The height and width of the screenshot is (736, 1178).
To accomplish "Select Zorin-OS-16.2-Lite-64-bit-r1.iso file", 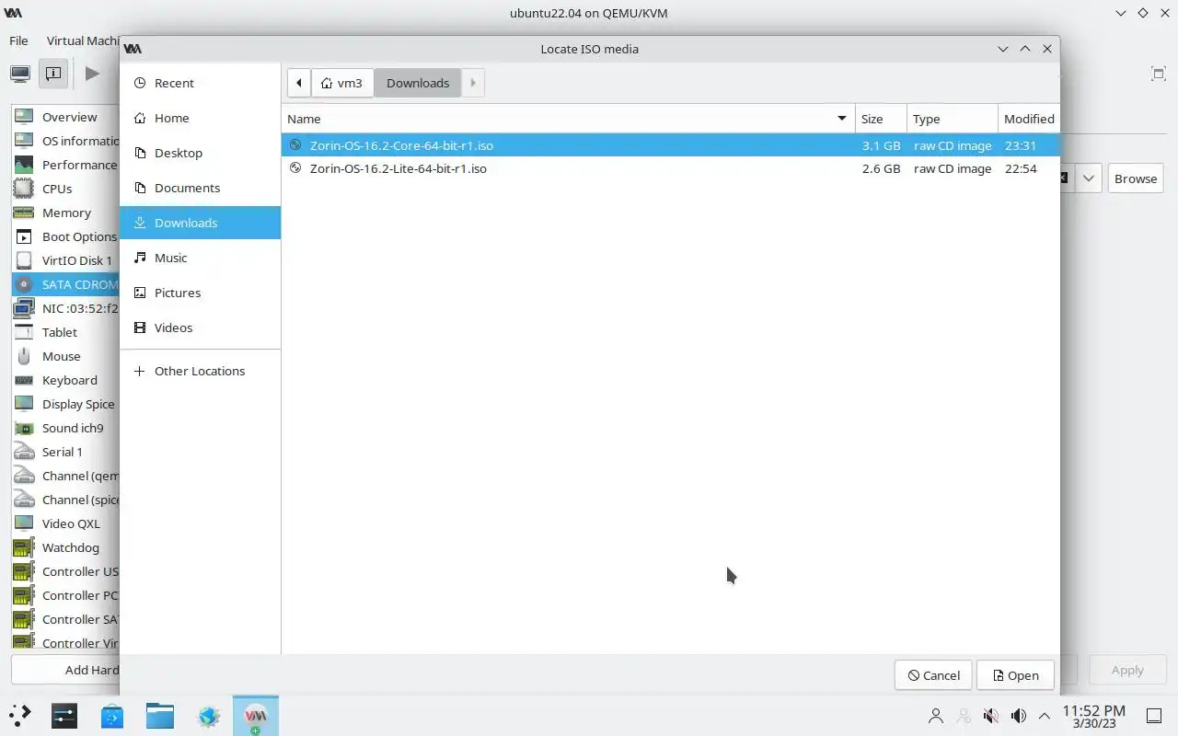I will coord(671,168).
